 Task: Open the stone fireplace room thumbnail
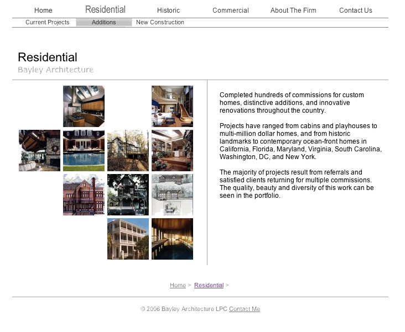click(x=39, y=150)
